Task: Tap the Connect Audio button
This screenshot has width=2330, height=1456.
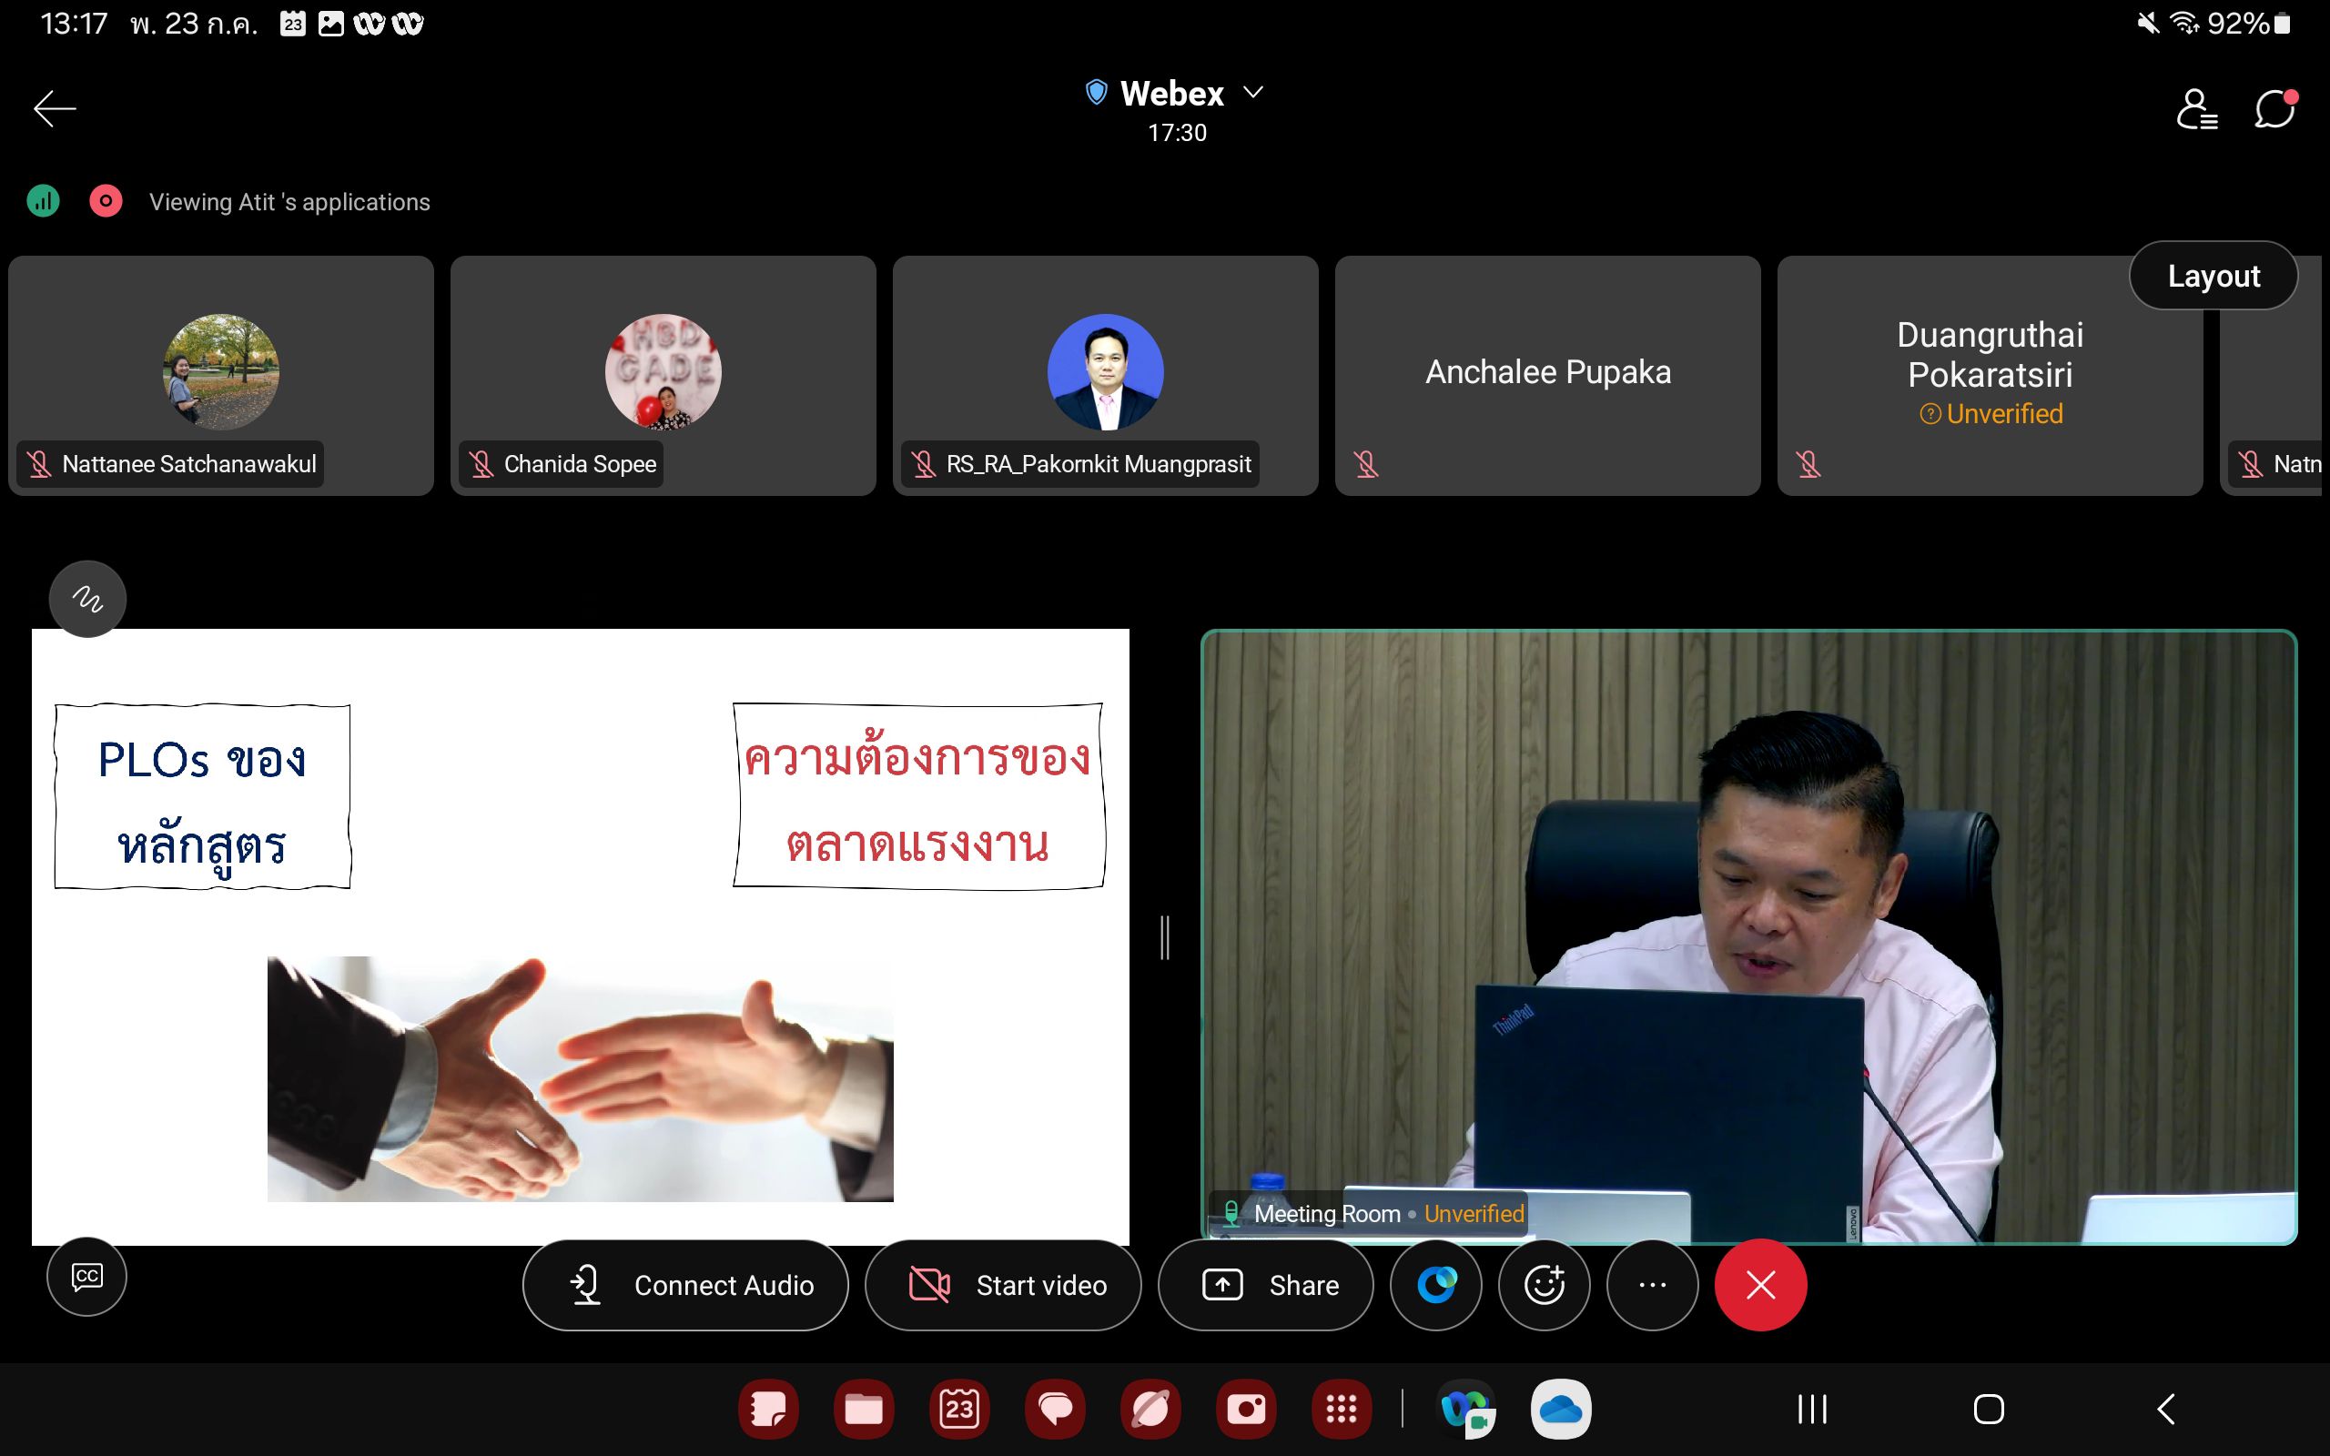Action: tap(685, 1285)
